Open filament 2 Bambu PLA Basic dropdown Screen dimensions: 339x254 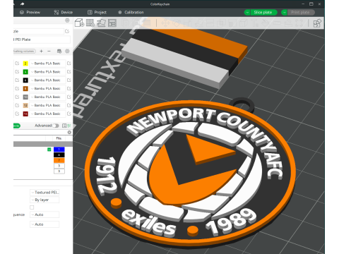pos(47,64)
